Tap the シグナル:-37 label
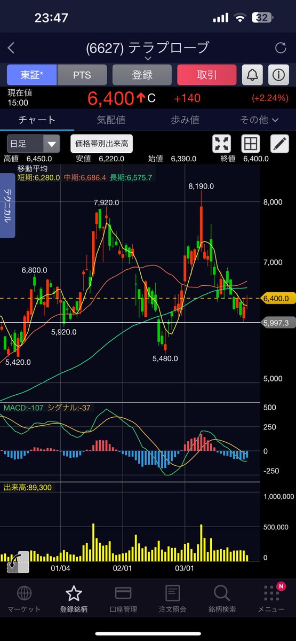296x641 pixels. click(69, 408)
